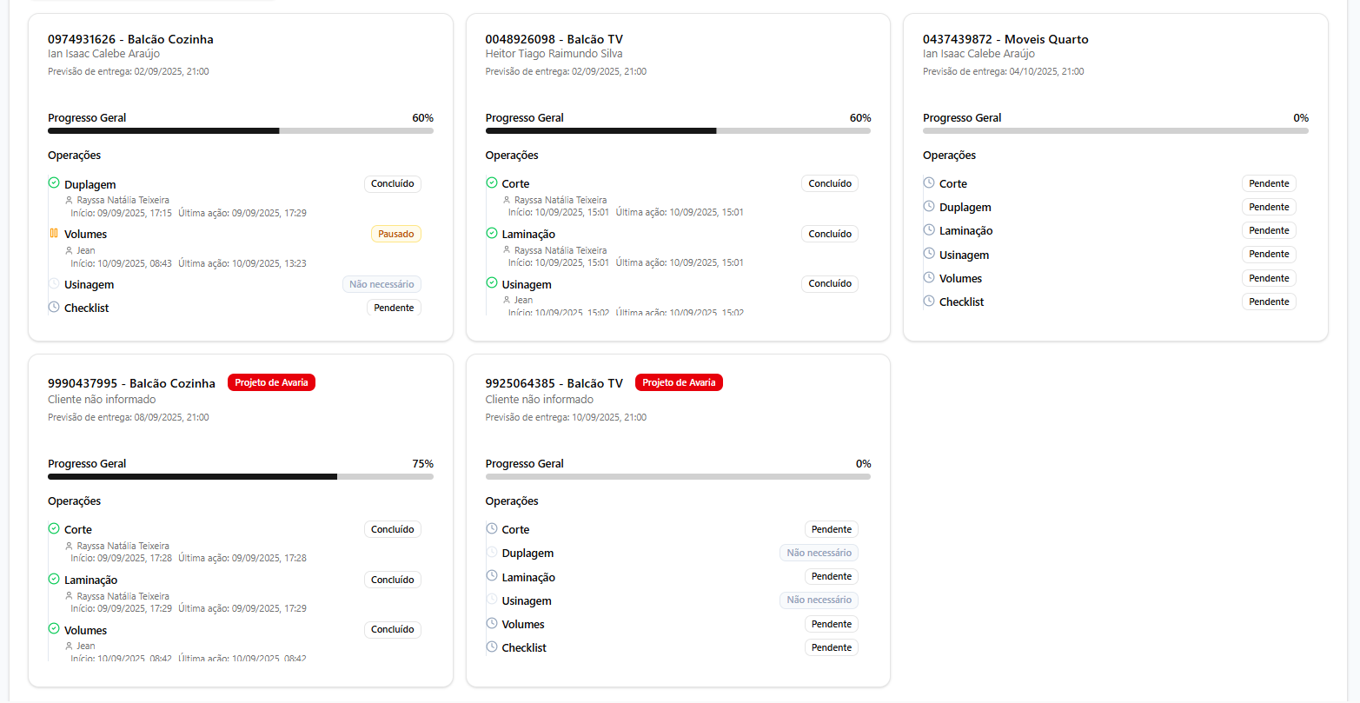Click green check beside Volumes in order 9990437995
Screen dimensions: 1360x703
click(x=54, y=629)
